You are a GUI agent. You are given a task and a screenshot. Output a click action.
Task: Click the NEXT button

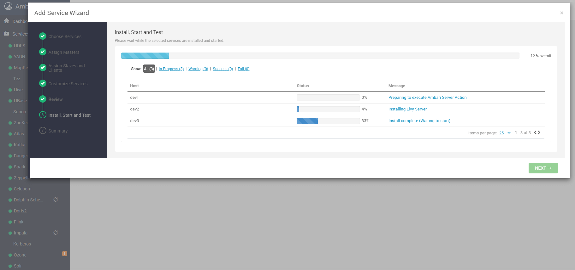pos(543,168)
